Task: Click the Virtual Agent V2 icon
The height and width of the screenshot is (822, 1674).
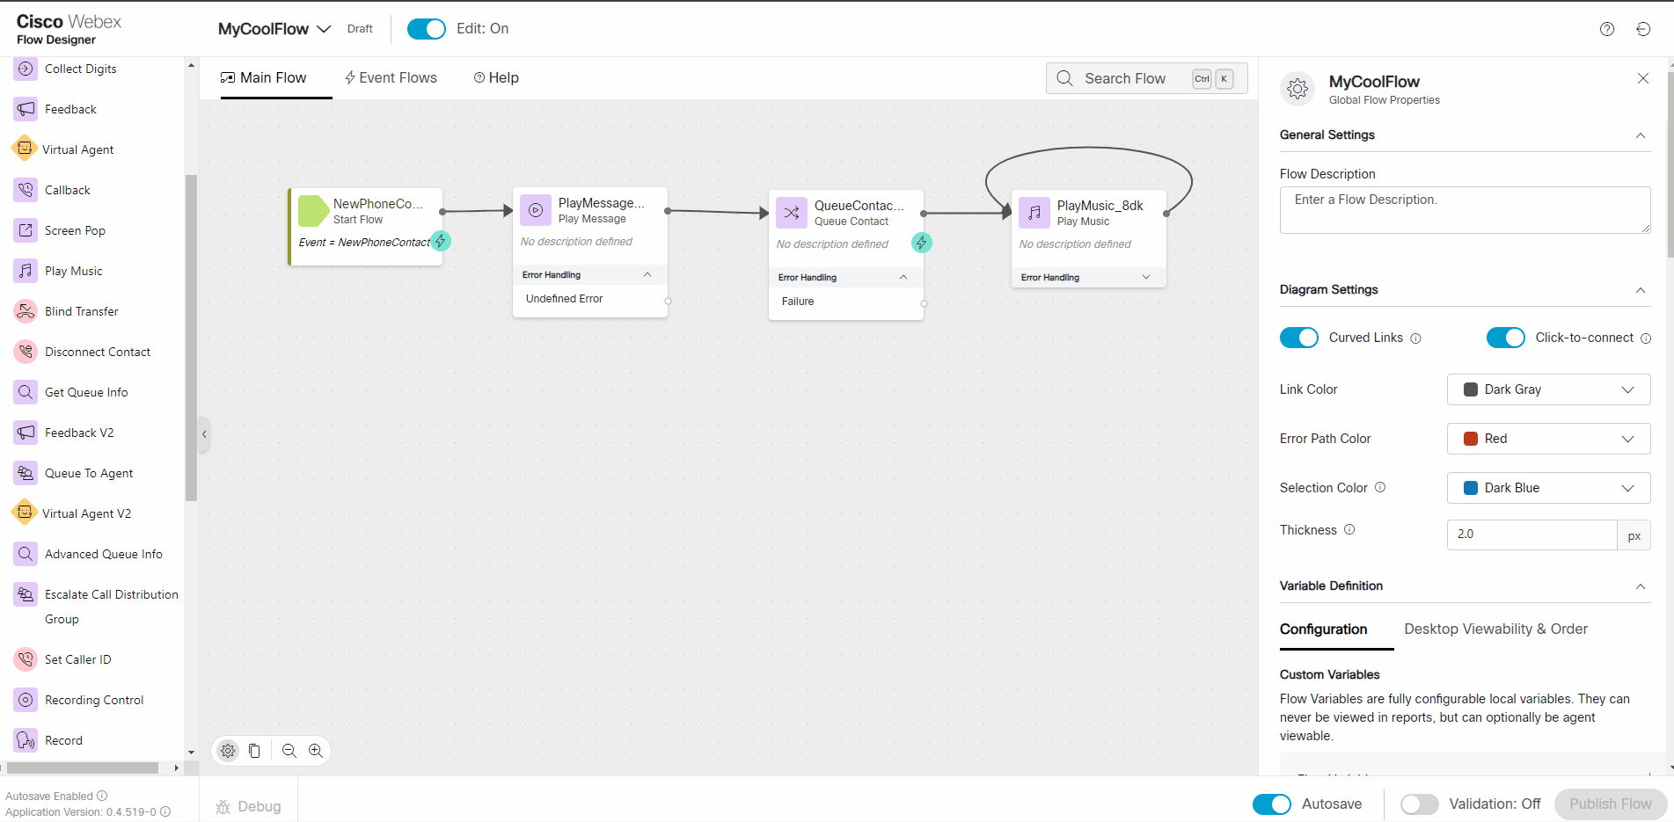Action: pos(25,513)
